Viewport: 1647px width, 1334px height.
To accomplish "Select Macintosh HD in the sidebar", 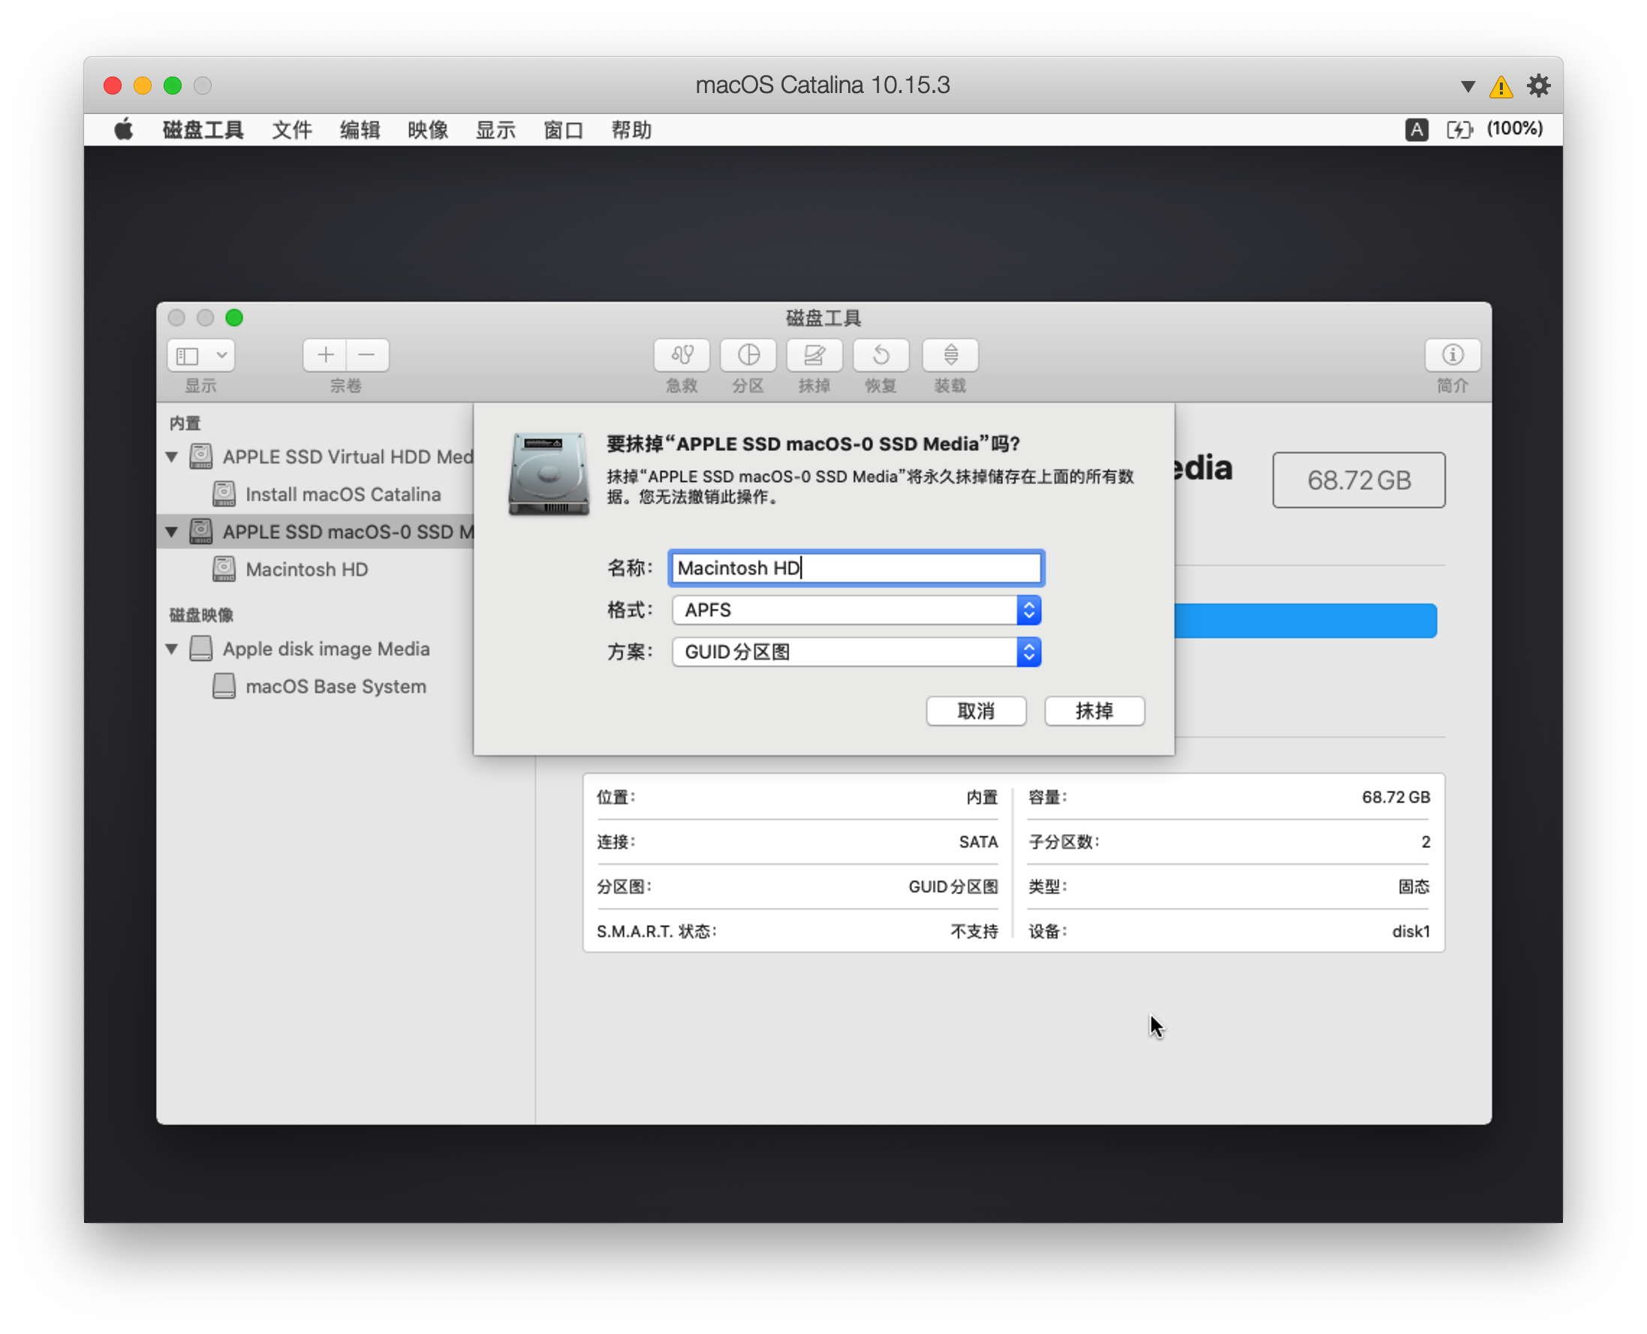I will 307,569.
